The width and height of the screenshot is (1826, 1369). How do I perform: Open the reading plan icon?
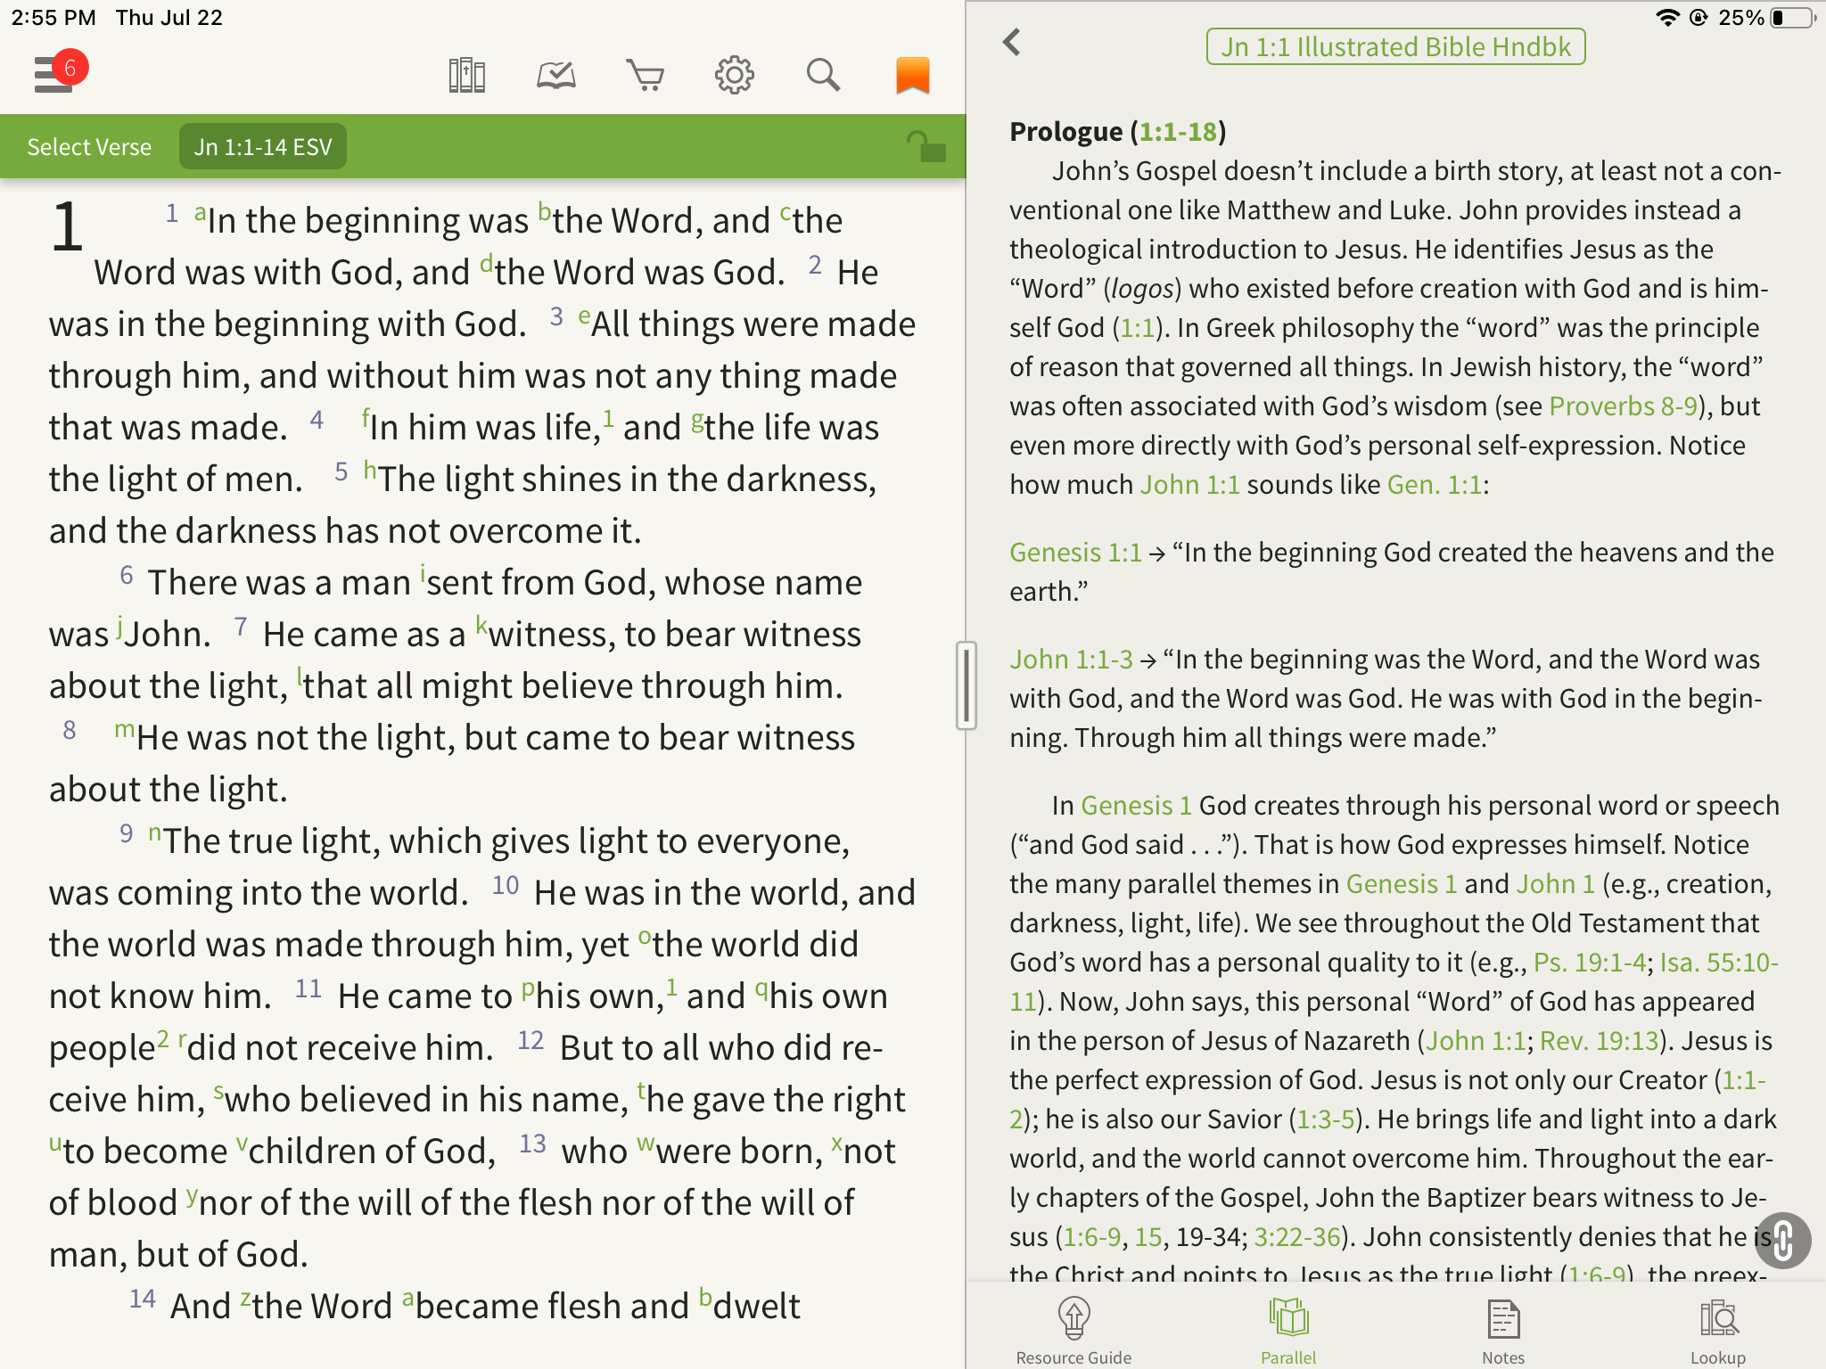556,76
